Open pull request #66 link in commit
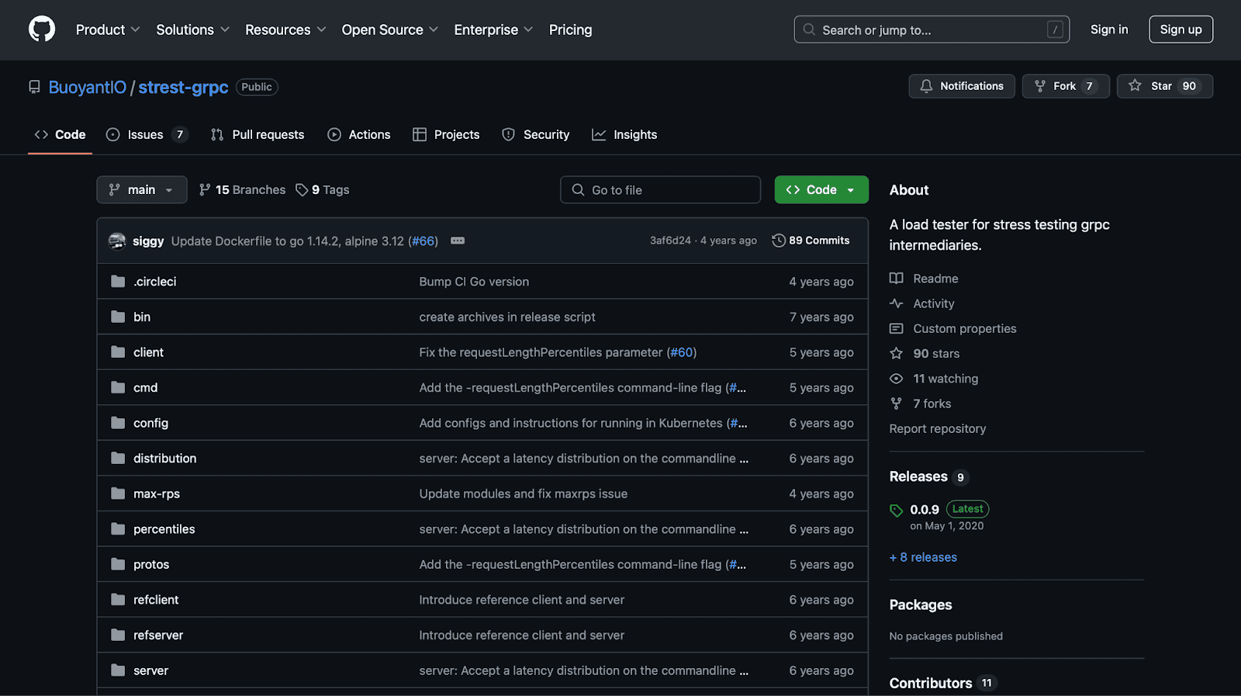 coord(423,241)
